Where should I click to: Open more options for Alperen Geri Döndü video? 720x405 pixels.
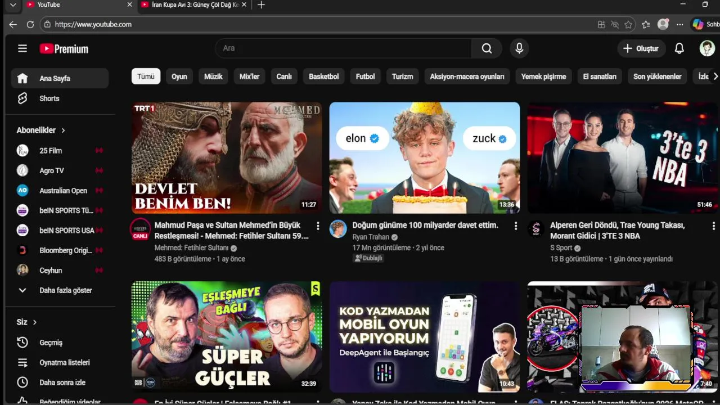(714, 226)
